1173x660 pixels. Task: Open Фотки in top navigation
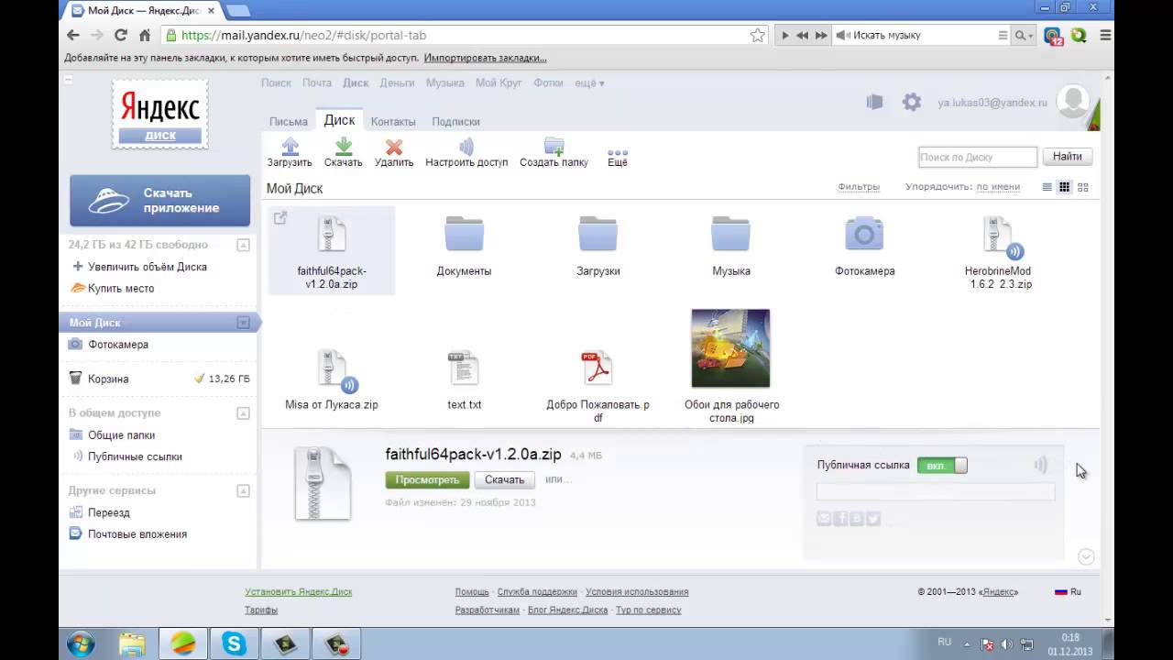coord(548,82)
